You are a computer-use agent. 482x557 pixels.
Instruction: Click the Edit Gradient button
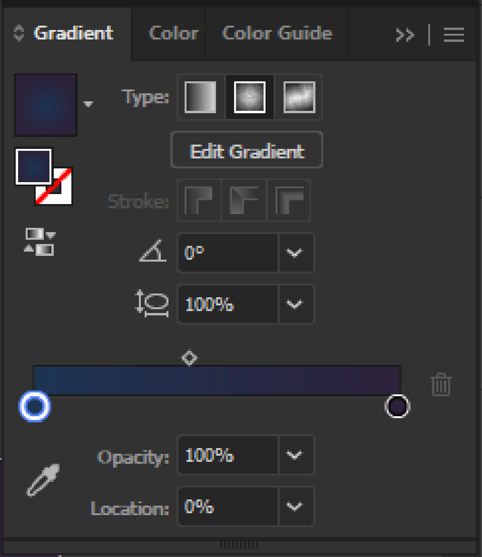click(246, 150)
